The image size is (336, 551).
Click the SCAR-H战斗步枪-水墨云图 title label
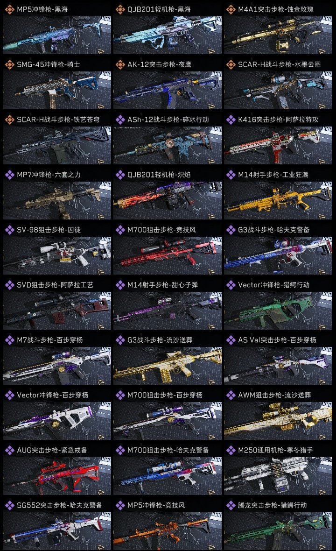(x=279, y=64)
